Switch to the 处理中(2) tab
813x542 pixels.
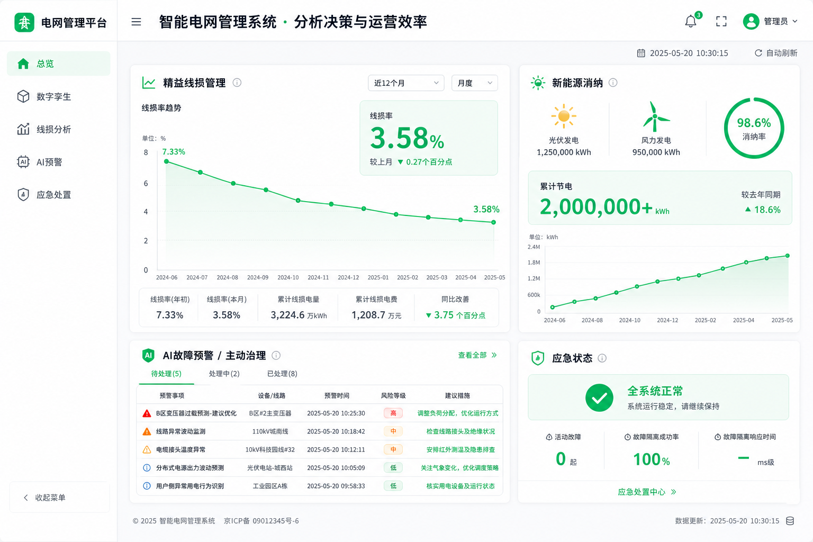click(224, 374)
